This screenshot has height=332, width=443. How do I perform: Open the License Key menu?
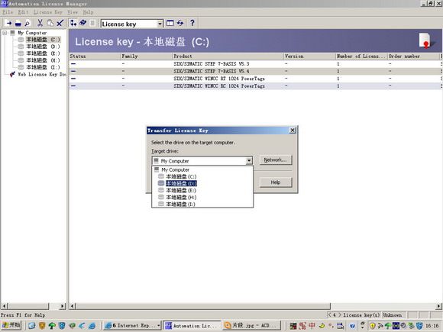pos(48,12)
